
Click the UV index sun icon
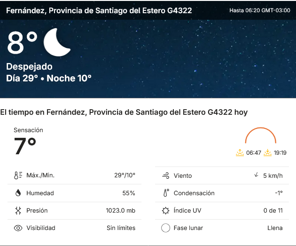tap(165, 210)
